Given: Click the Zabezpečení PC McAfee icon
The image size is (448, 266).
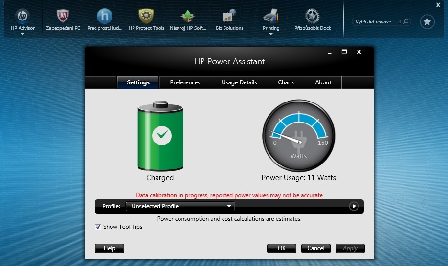Looking at the screenshot, I should pyautogui.click(x=63, y=16).
